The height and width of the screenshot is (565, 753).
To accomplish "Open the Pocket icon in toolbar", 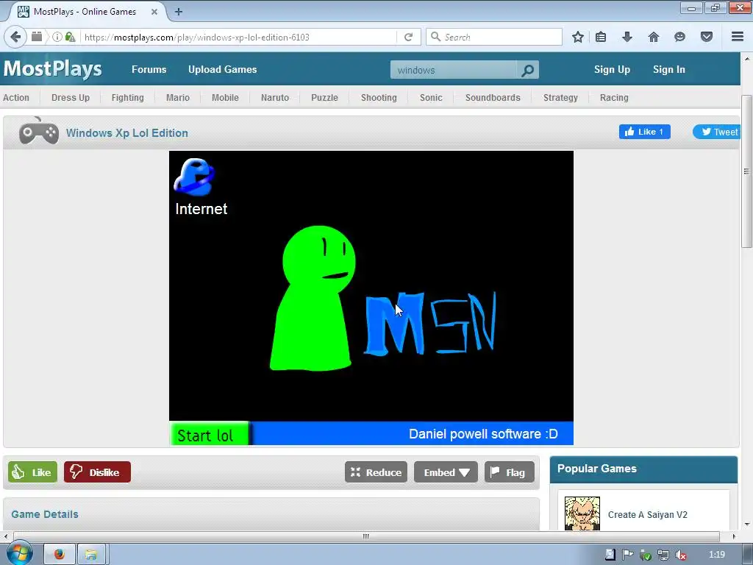I will click(707, 37).
